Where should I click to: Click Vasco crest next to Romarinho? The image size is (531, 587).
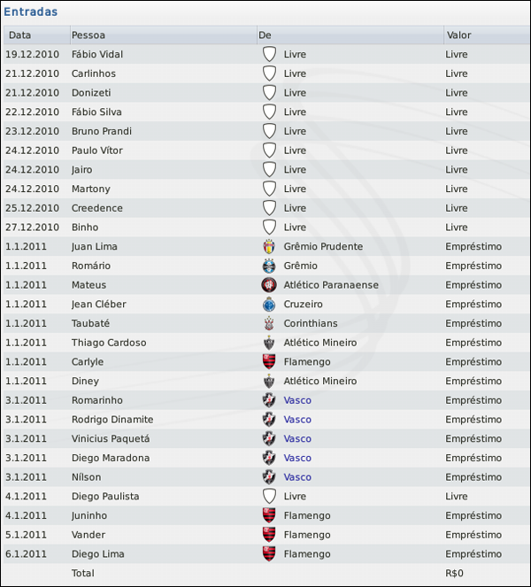click(x=269, y=400)
